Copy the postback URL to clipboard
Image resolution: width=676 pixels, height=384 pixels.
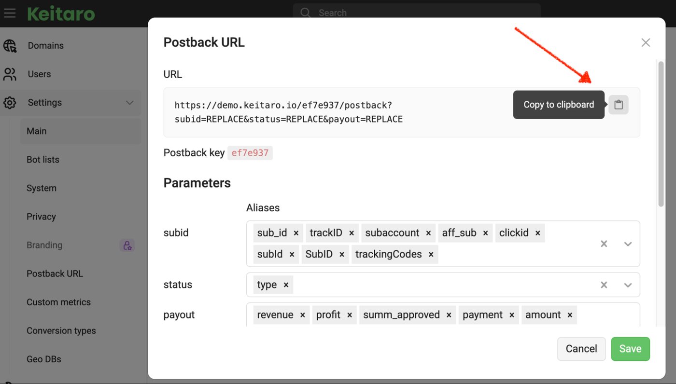point(619,105)
